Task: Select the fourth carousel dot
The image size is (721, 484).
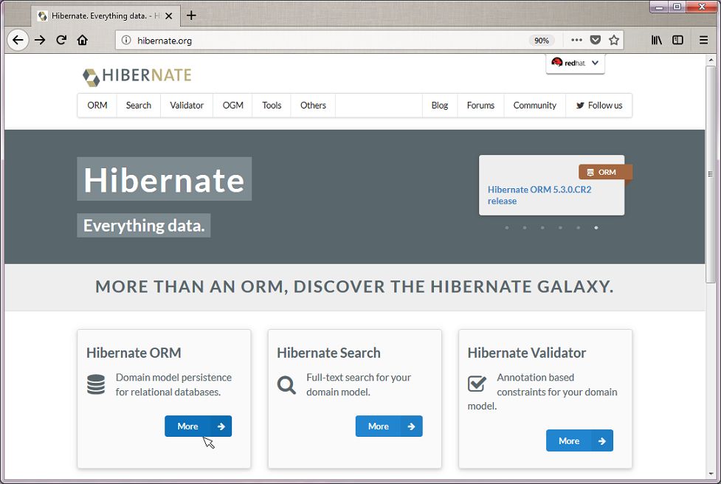Action: (560, 227)
